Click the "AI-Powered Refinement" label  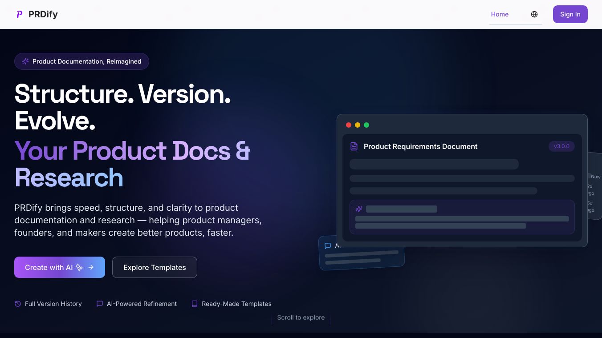point(142,304)
